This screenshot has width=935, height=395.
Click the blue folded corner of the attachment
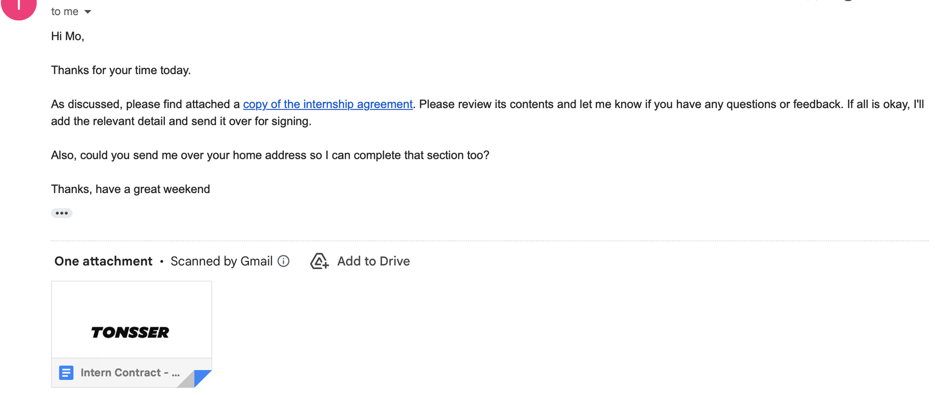[x=203, y=377]
